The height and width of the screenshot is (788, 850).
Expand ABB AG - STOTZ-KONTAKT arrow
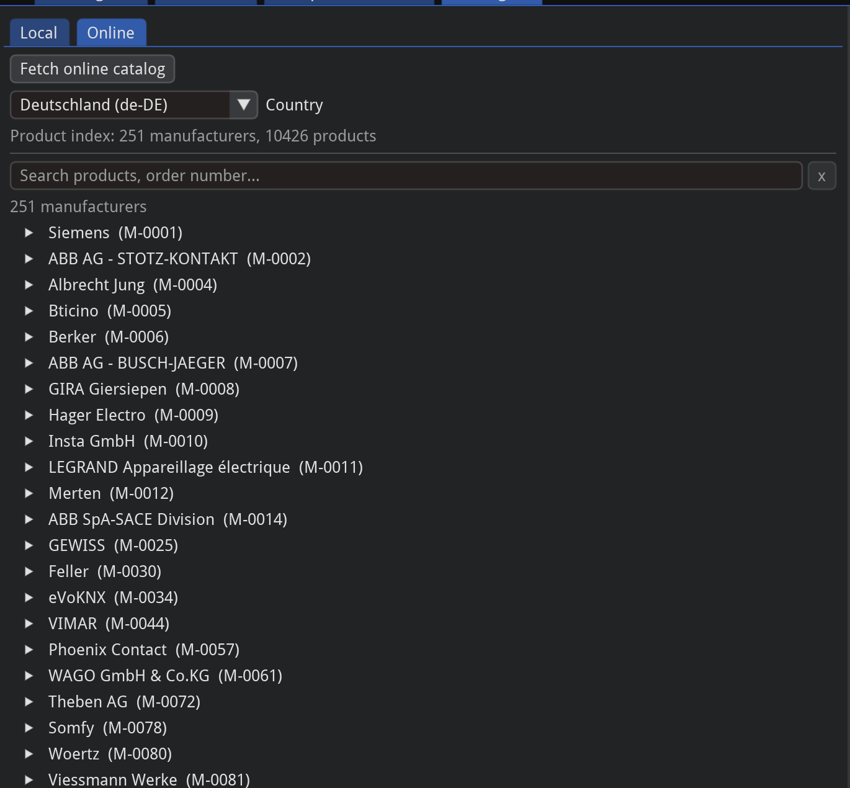(29, 259)
